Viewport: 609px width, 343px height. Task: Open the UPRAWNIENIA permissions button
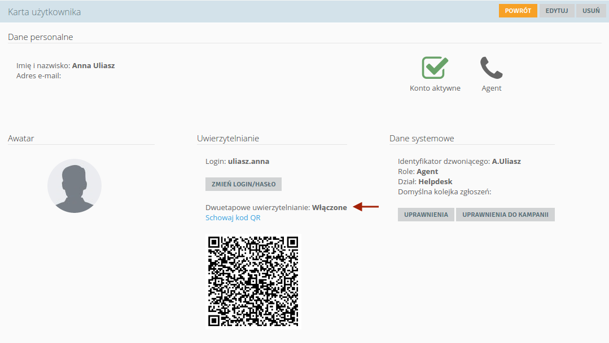coord(426,215)
